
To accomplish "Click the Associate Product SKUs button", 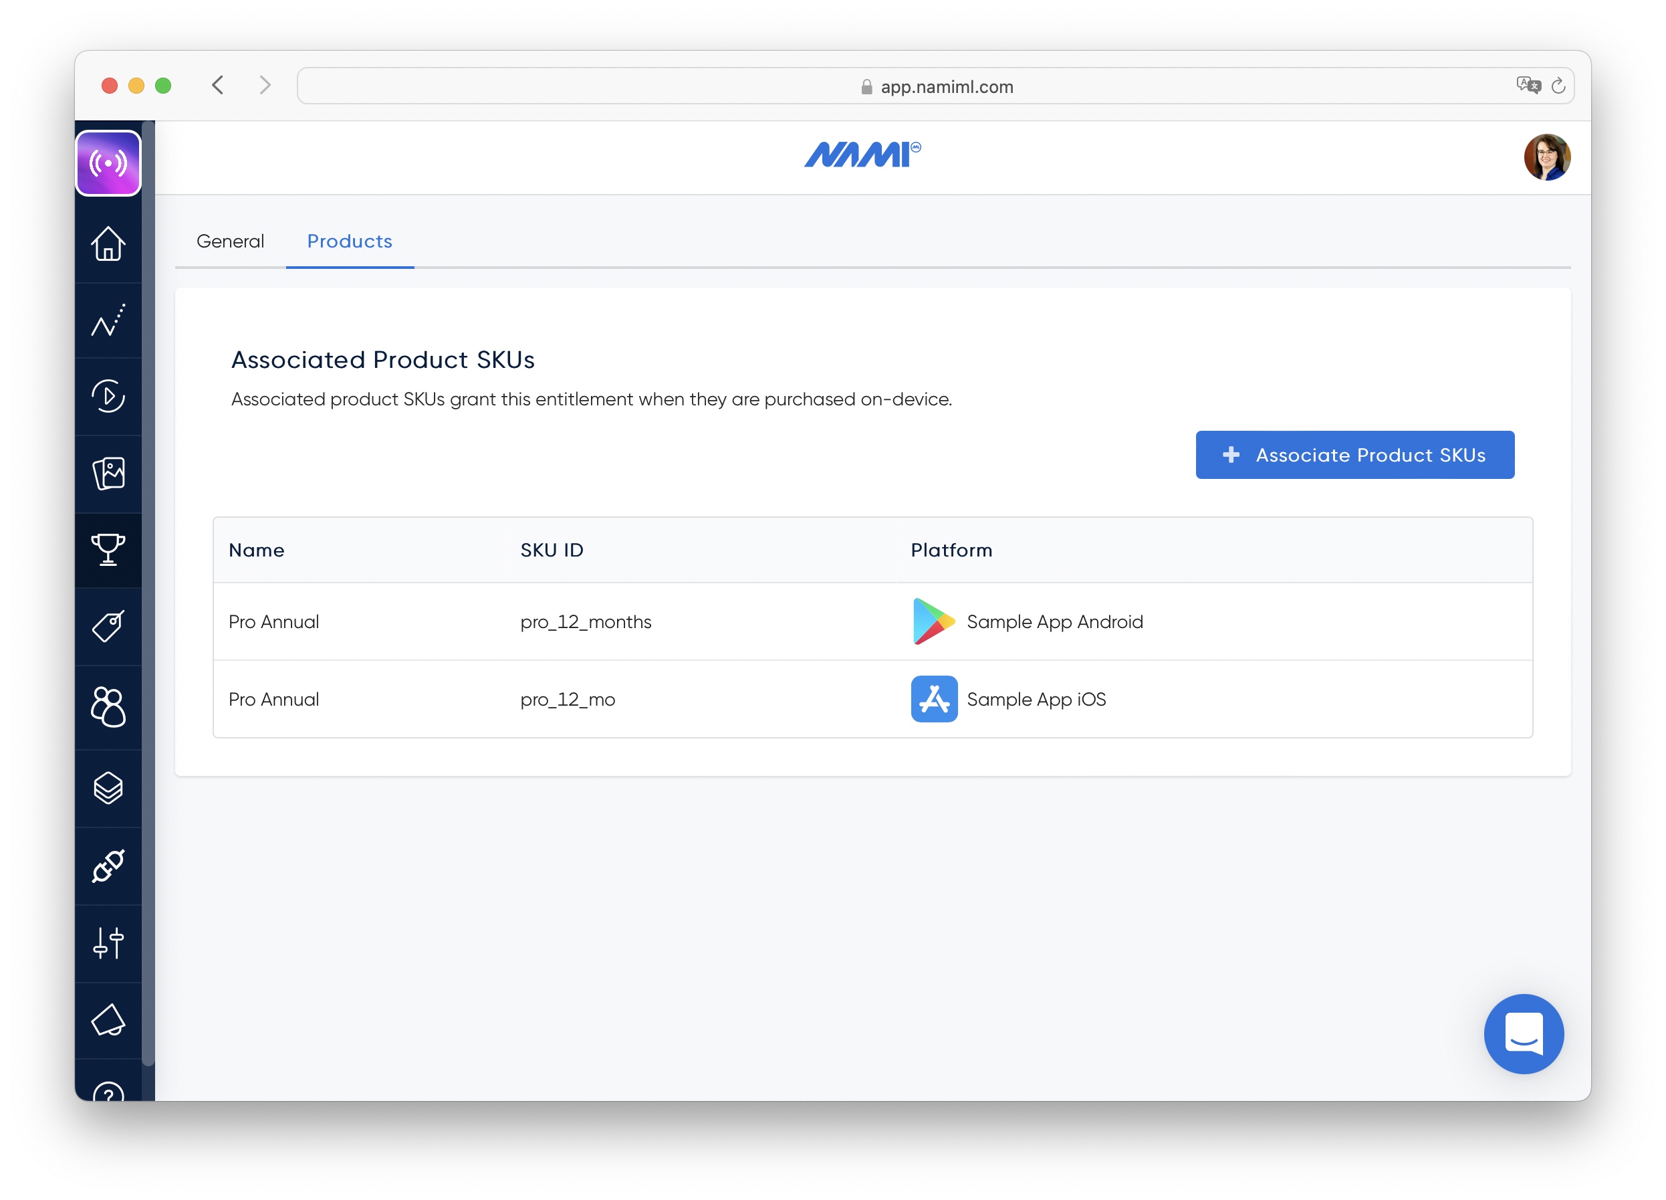I will [x=1354, y=455].
